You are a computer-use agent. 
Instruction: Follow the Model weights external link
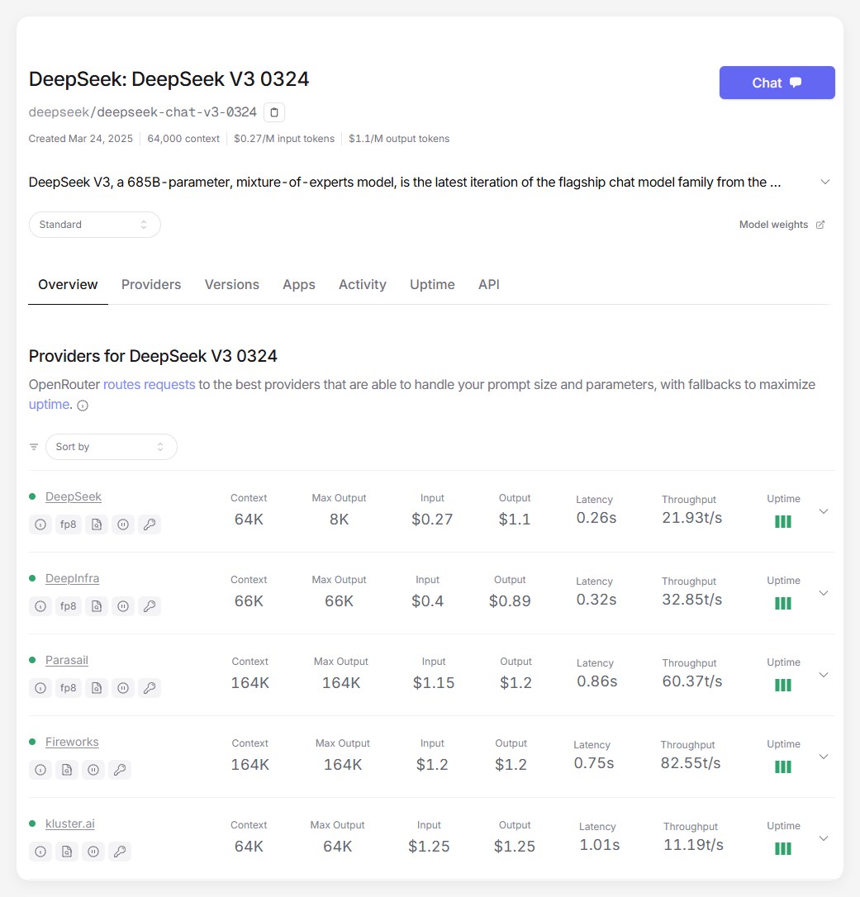click(x=782, y=225)
